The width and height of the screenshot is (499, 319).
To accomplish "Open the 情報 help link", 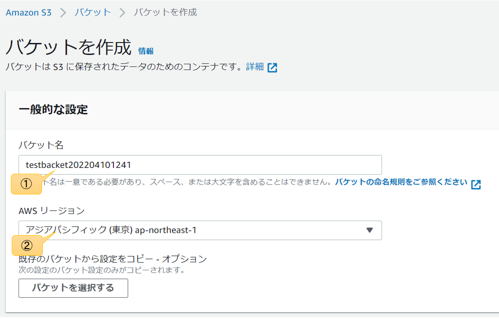I will (145, 51).
